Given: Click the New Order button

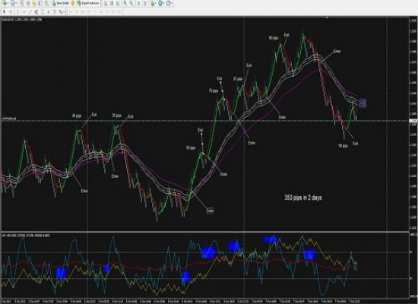Looking at the screenshot, I should [61, 3].
